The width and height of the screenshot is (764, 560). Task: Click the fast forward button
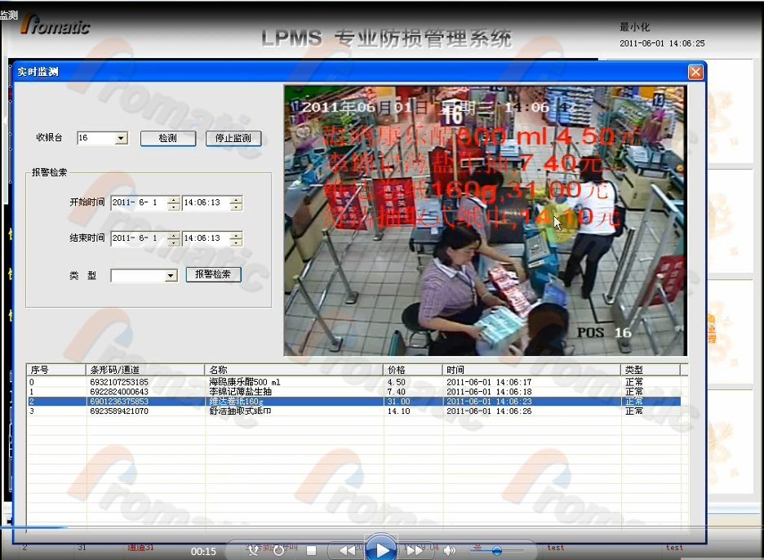415,551
